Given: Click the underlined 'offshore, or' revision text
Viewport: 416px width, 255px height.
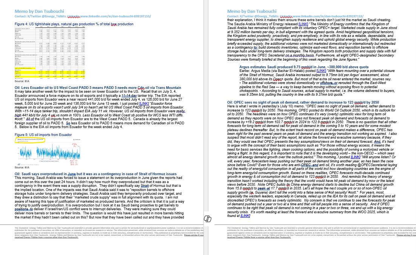Looking at the screenshot, I should click(329, 82).
